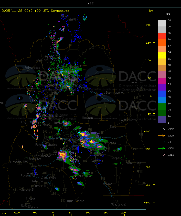The image size is (181, 216).
Task: Select the light gray 70-80 dBZ swatch
Action: click(x=162, y=23)
